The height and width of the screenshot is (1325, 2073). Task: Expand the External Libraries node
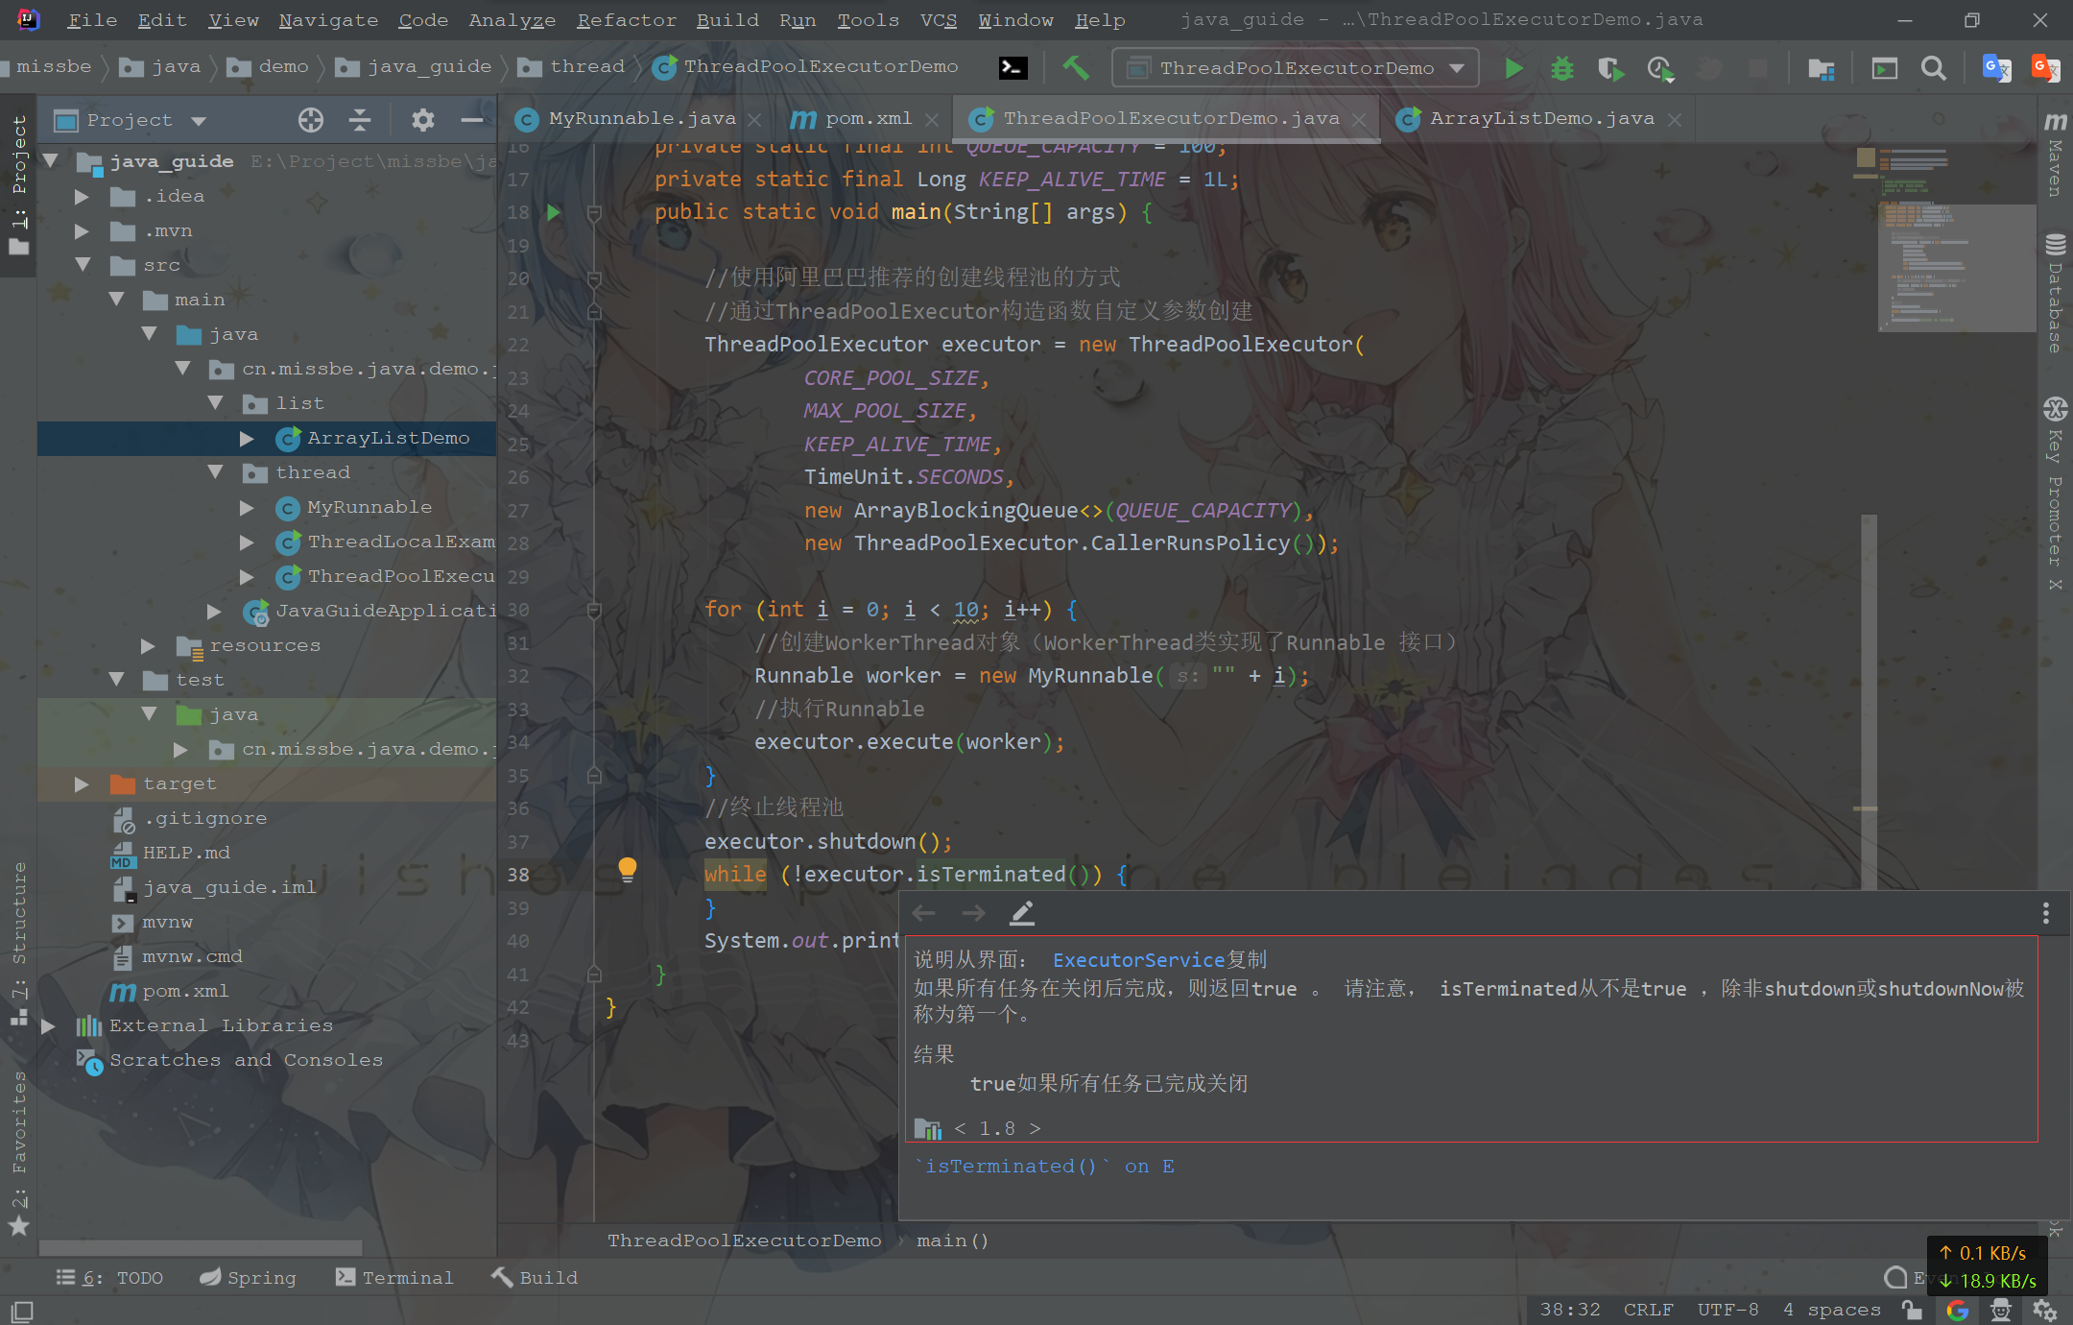(x=50, y=1025)
